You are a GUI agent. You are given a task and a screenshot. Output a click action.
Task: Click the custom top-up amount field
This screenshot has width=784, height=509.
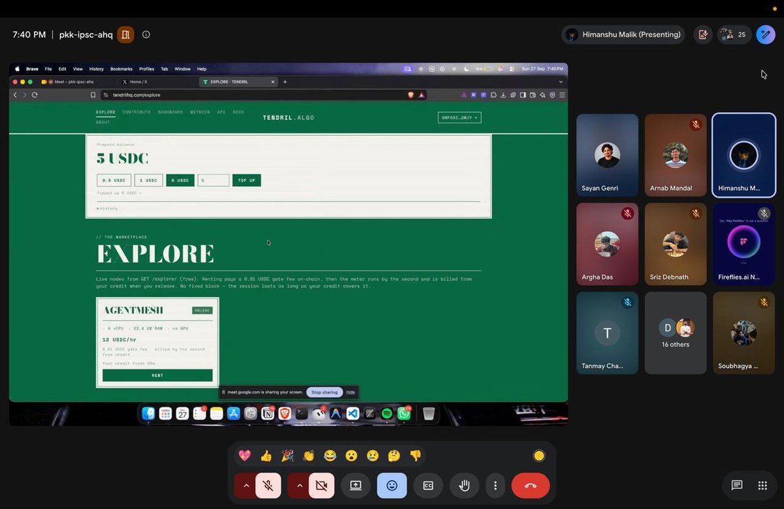(214, 180)
